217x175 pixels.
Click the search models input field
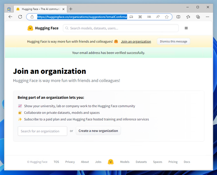pos(121,28)
